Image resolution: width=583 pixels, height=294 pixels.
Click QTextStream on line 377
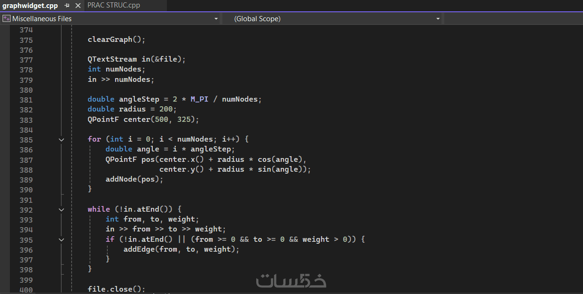pos(112,59)
